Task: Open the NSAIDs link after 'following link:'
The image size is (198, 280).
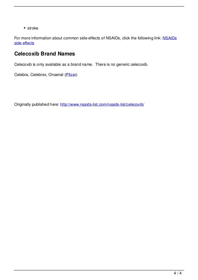Action: 169,38
